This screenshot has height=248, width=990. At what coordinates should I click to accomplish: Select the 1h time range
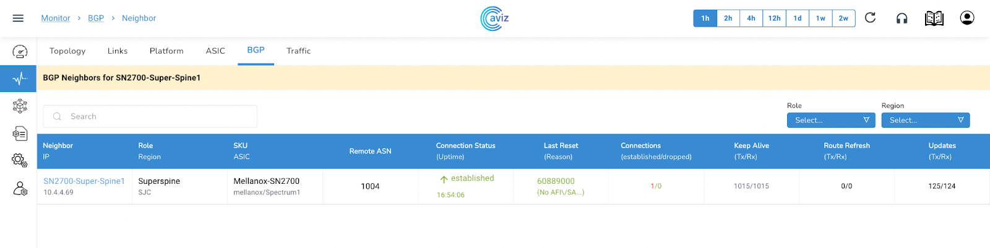coord(705,19)
